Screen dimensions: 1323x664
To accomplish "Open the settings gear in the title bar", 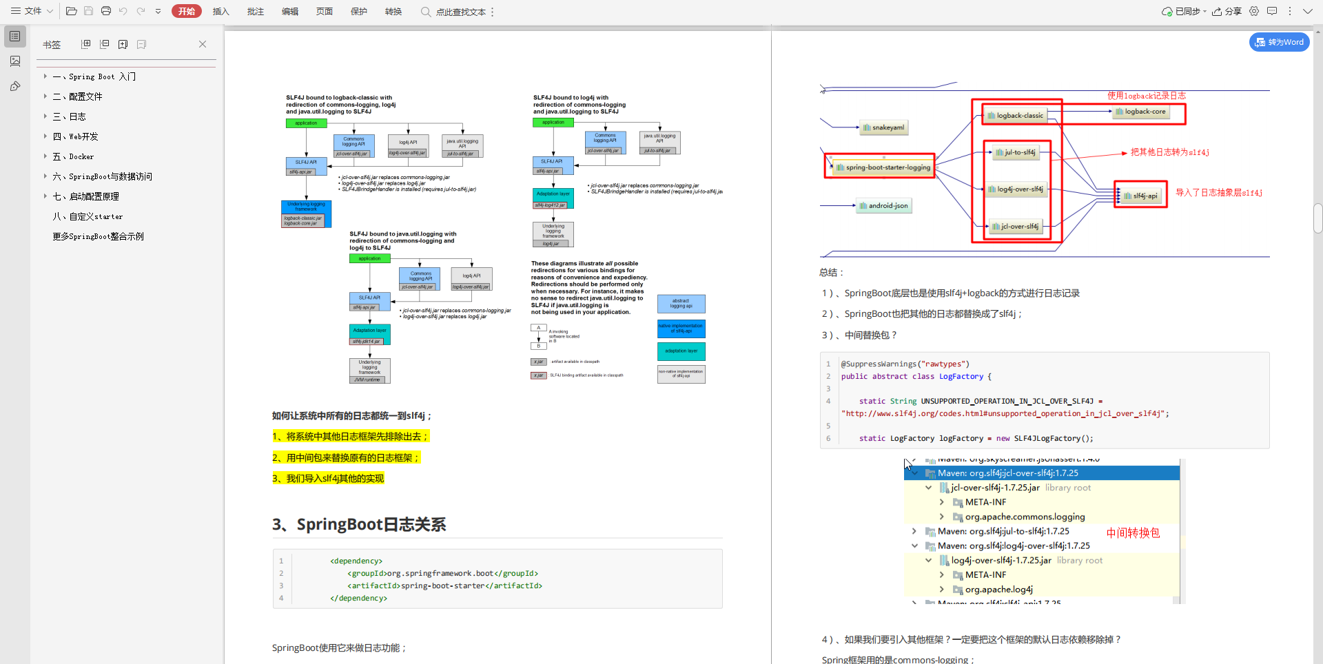I will (x=1254, y=11).
